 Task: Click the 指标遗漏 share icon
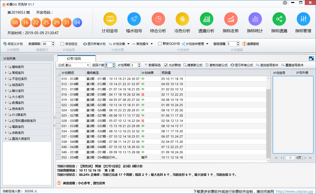tap(279, 19)
